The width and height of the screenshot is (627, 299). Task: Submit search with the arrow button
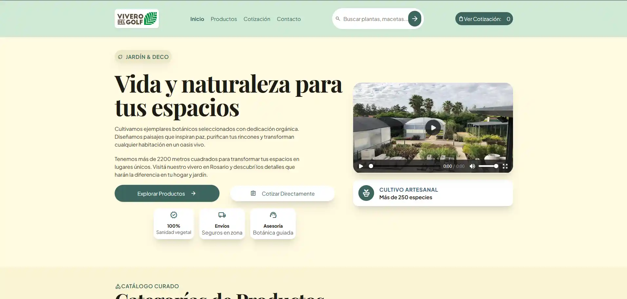415,19
